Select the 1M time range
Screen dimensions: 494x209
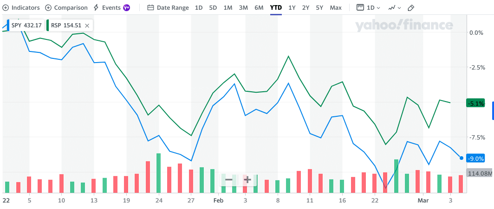228,8
